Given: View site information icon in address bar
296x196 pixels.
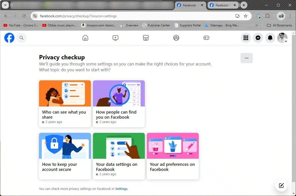Looking at the screenshot, I should click(x=35, y=16).
